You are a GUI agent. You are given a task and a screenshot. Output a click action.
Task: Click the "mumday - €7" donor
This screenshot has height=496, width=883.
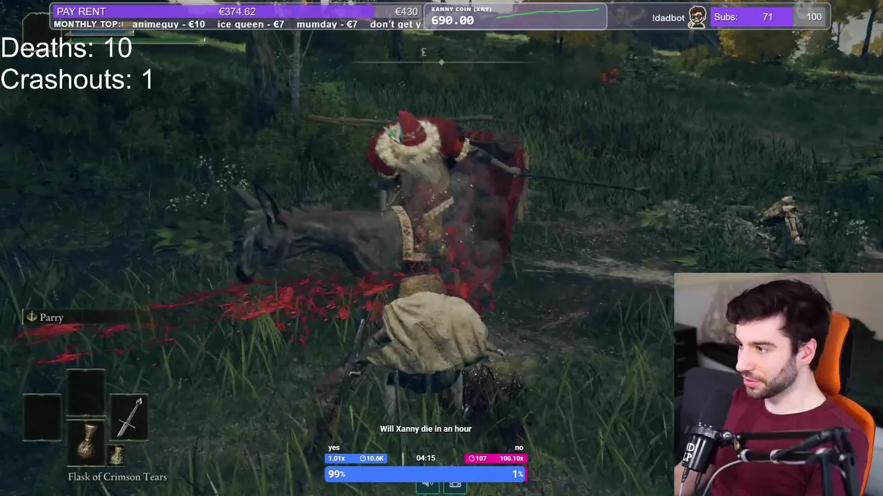pyautogui.click(x=327, y=24)
